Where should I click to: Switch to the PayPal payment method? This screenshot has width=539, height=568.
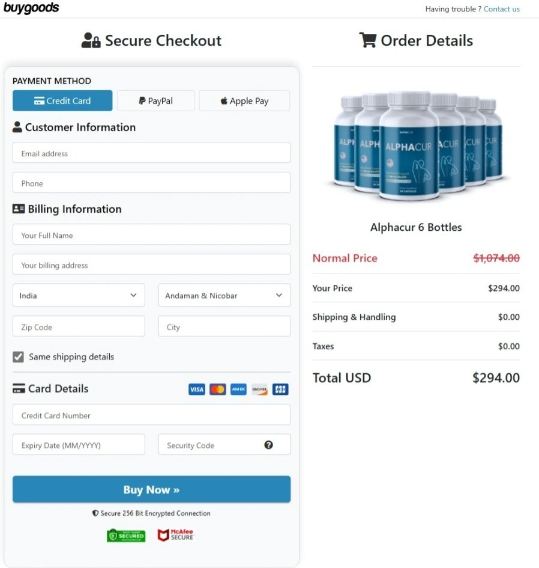pos(155,100)
